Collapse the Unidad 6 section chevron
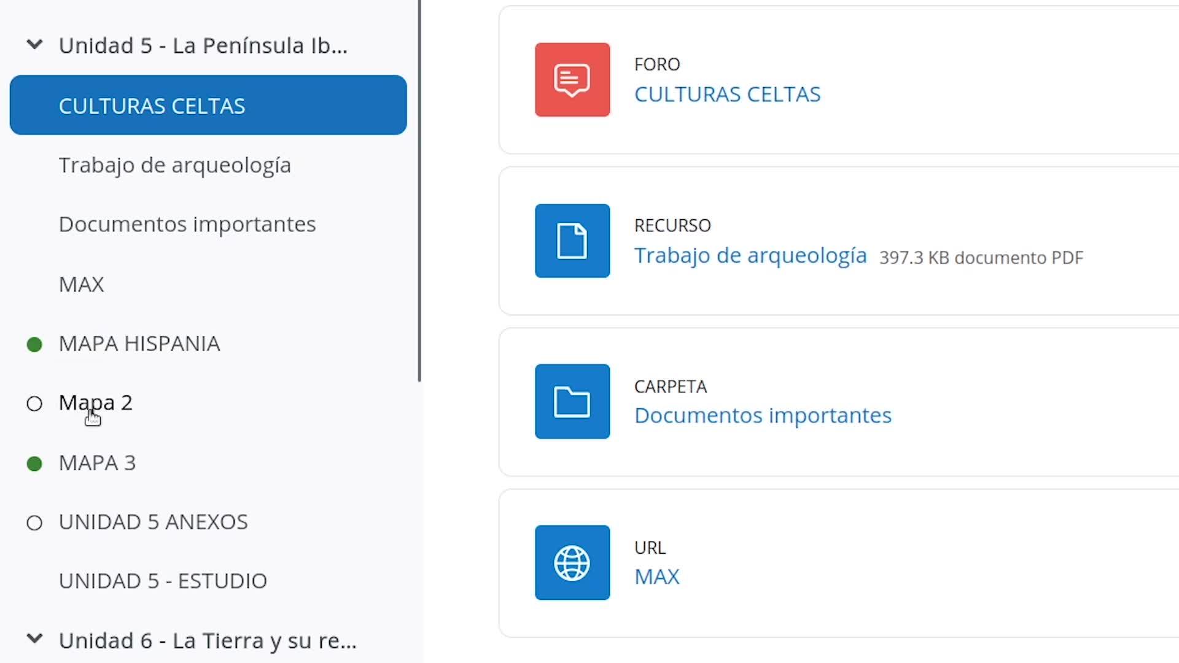The height and width of the screenshot is (663, 1179). 35,640
